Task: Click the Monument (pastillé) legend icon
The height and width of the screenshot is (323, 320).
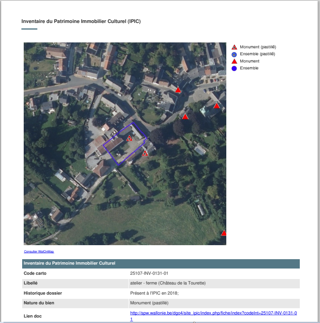Action: click(x=234, y=47)
